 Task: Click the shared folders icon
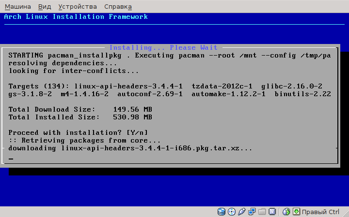click(x=262, y=212)
